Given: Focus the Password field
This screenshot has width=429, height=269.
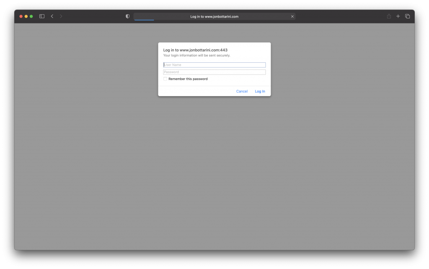Looking at the screenshot, I should coord(214,72).
